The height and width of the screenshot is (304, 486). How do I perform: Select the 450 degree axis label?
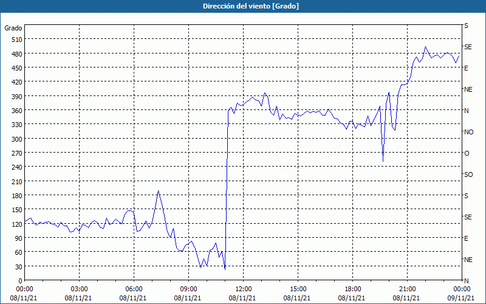pos(17,68)
